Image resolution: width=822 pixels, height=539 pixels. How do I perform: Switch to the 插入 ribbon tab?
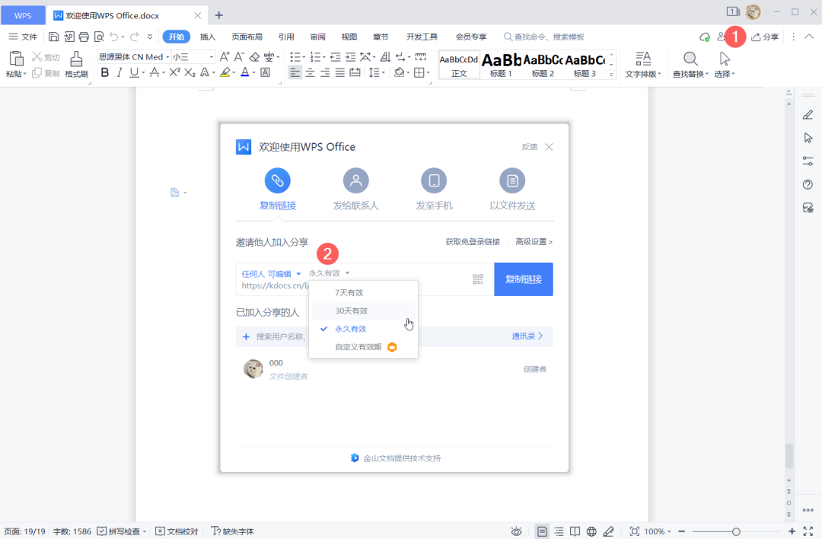(x=208, y=37)
